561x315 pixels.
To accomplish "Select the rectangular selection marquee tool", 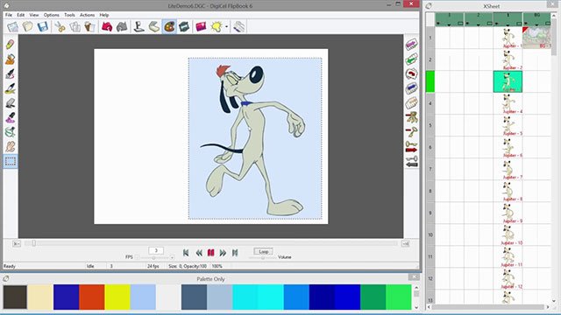I will click(10, 161).
